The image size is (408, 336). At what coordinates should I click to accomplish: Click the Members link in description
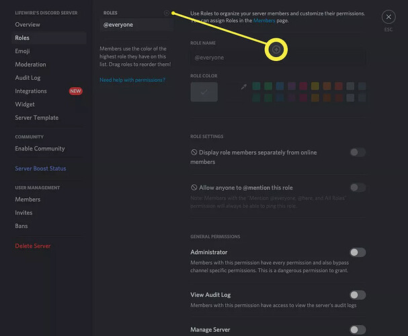point(264,21)
